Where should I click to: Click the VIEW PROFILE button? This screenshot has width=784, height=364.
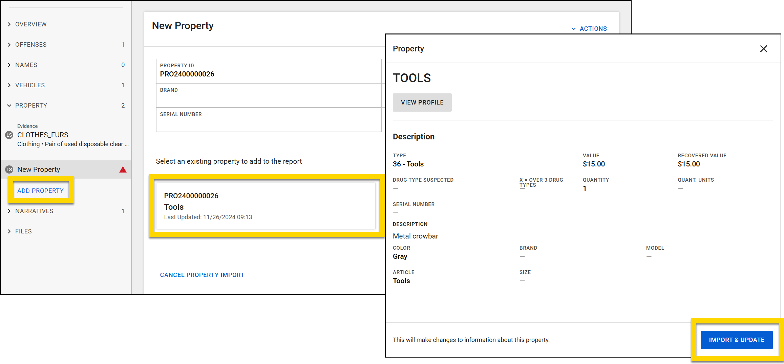coord(422,102)
